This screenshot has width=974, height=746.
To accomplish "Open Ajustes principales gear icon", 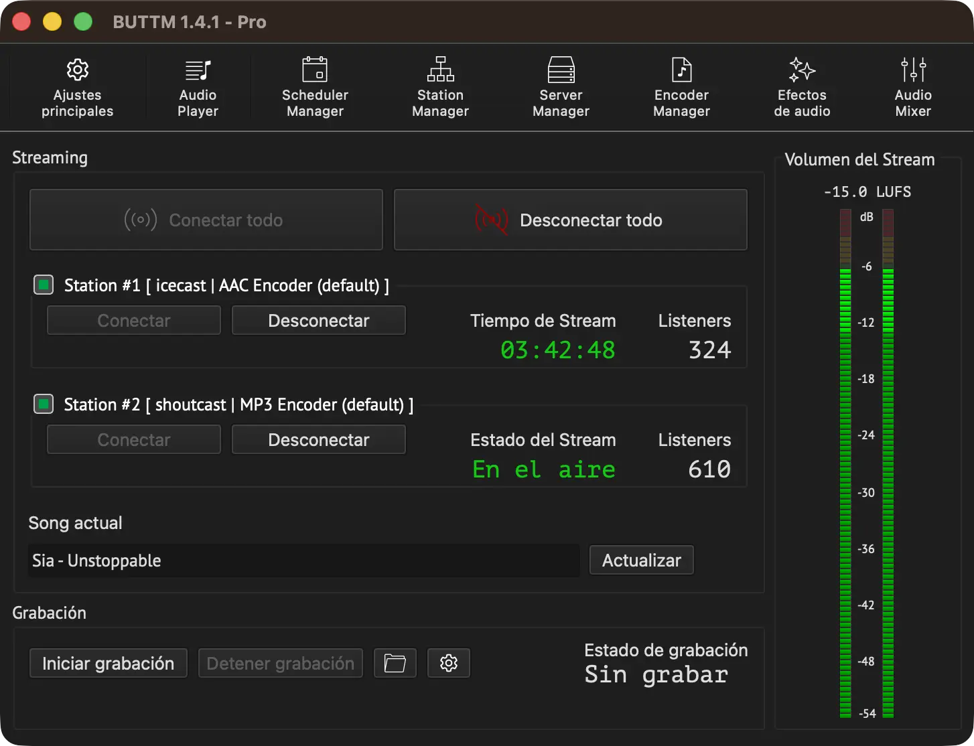I will point(78,70).
